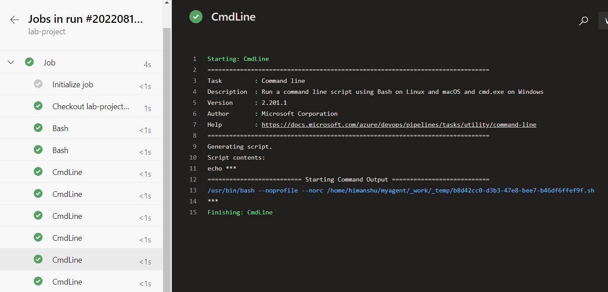Viewport: 608px width, 292px height.
Task: Click log line 'Version : 2.201.1'
Action: pyautogui.click(x=247, y=103)
